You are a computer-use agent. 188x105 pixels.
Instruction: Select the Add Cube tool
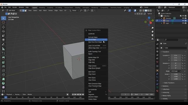click(x=3, y=53)
